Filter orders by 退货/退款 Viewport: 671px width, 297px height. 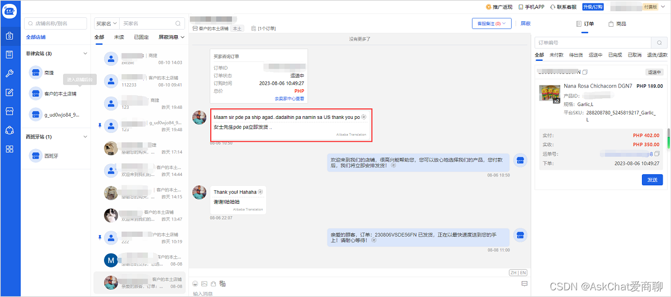point(657,55)
